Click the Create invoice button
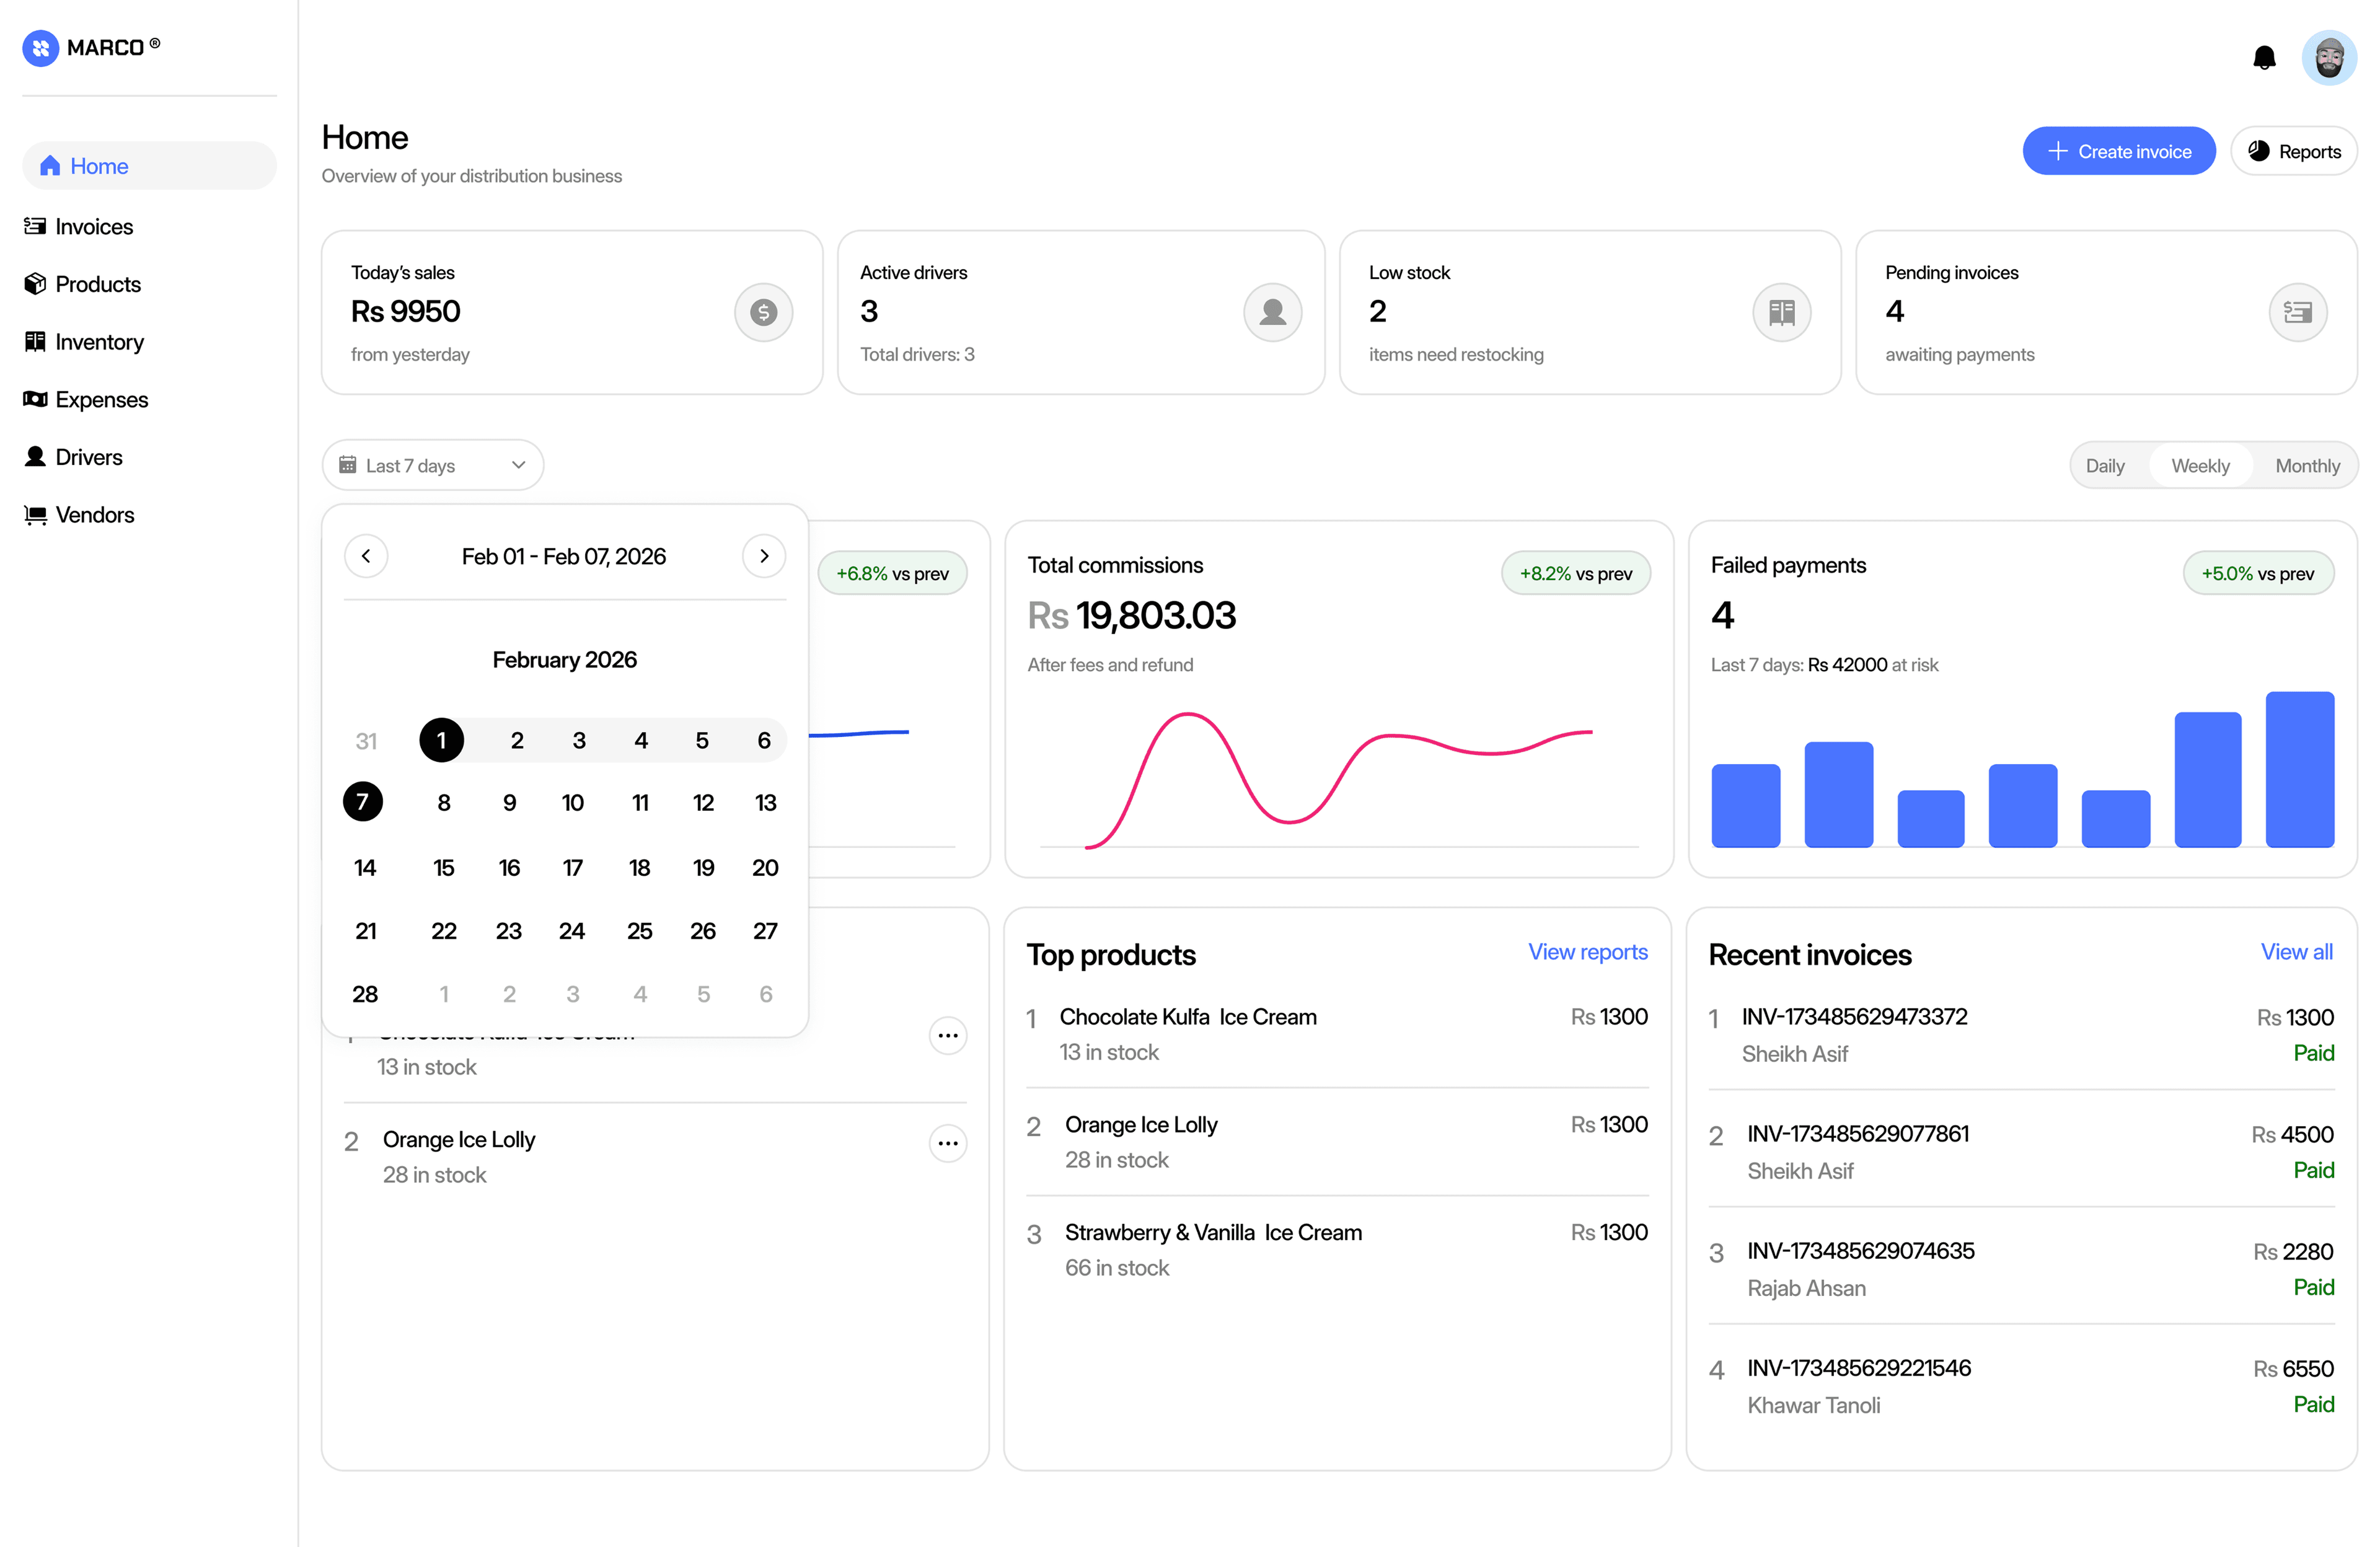 (x=2118, y=151)
